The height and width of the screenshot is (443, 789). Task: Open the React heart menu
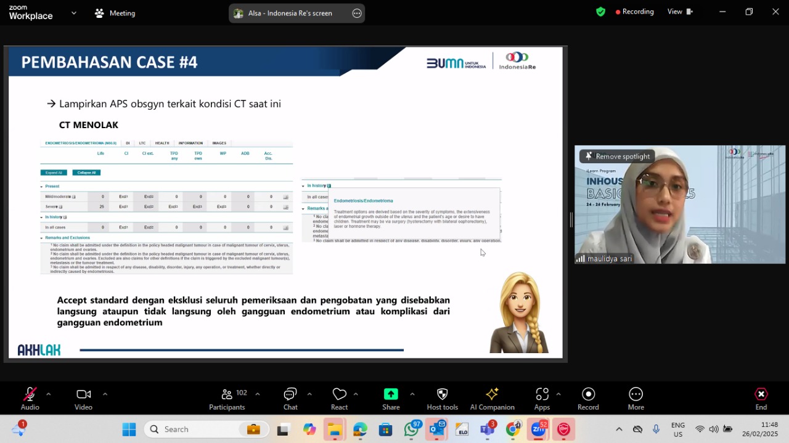coord(339,399)
